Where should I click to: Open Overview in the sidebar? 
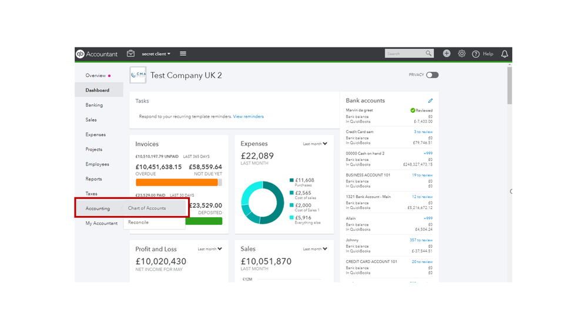pyautogui.click(x=95, y=75)
